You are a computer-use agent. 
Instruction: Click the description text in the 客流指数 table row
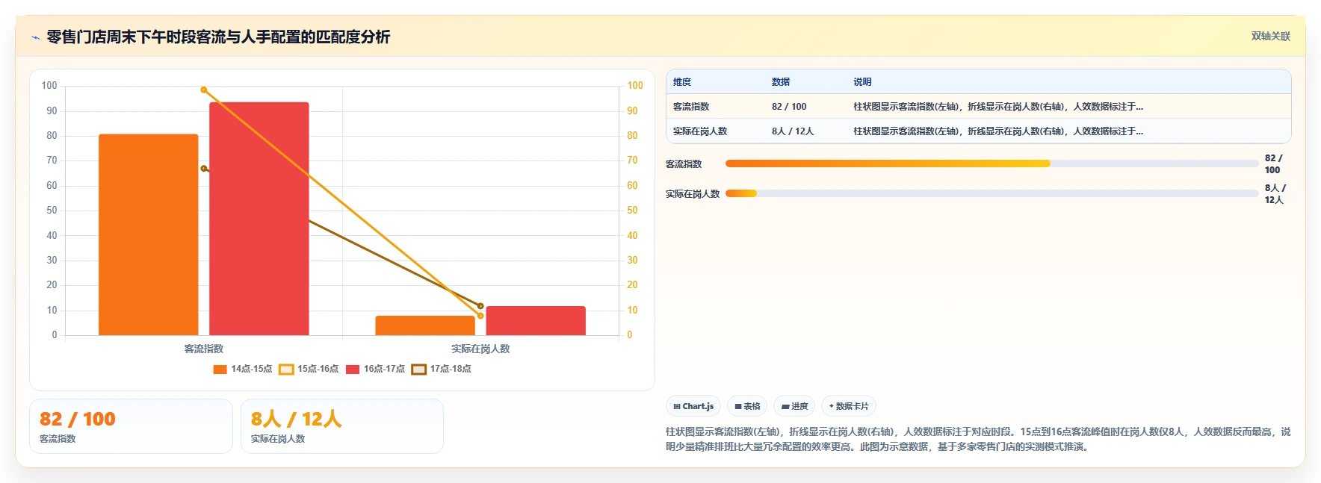click(x=998, y=107)
